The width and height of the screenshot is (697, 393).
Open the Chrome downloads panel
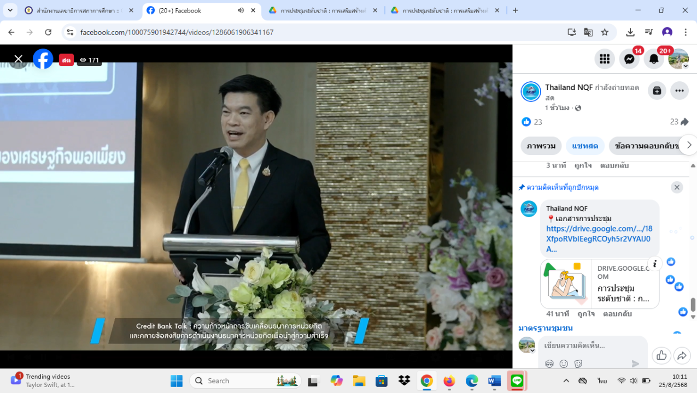click(630, 32)
